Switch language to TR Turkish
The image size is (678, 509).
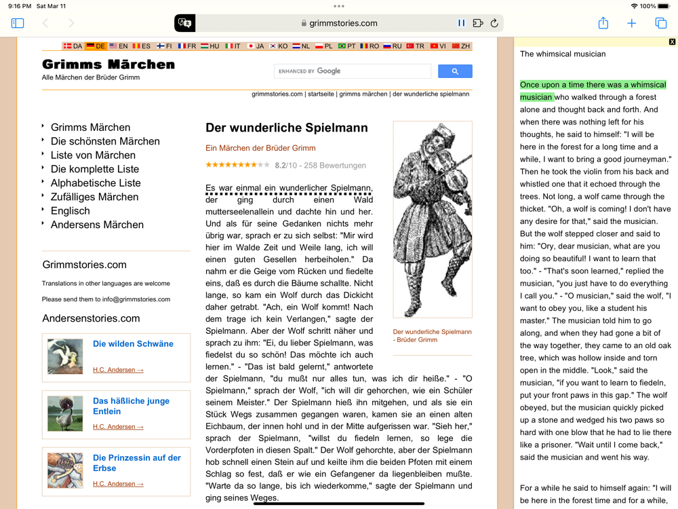pos(415,46)
